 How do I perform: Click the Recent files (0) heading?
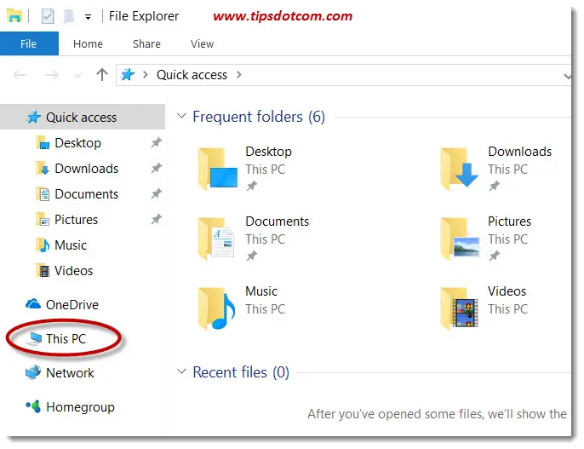pos(241,372)
